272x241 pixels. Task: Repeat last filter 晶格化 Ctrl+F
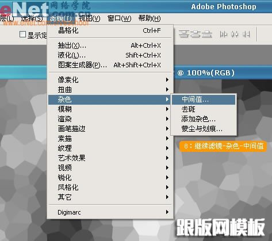(x=110, y=30)
